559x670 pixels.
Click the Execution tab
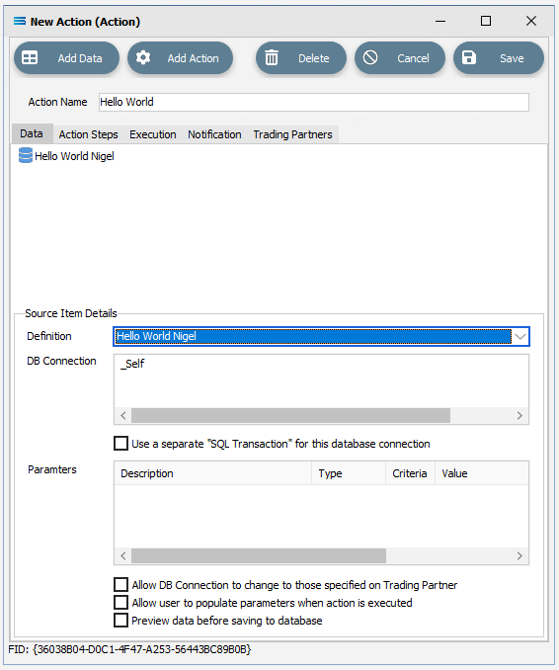coord(153,134)
